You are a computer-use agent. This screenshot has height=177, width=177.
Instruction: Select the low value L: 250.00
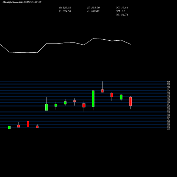pos(93,11)
